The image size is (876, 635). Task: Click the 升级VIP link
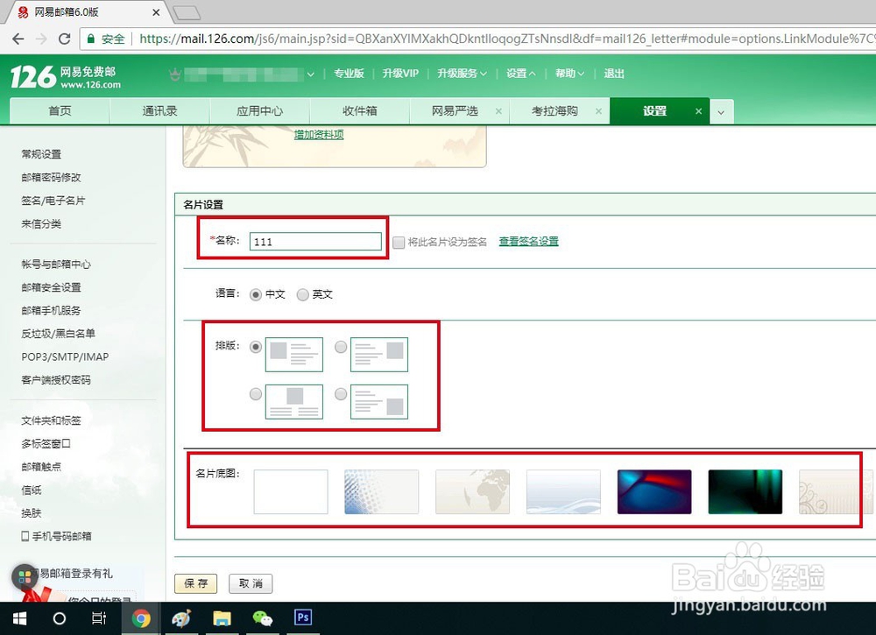400,74
